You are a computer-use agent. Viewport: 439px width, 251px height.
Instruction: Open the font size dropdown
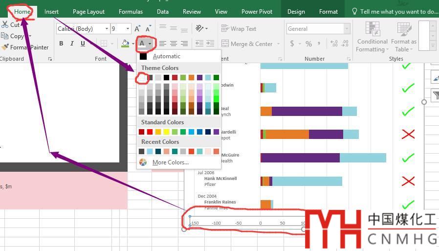click(x=128, y=29)
